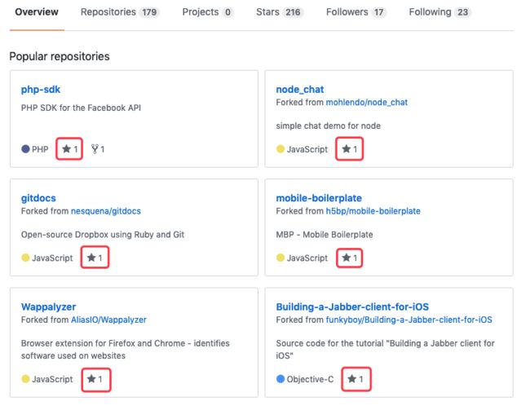The width and height of the screenshot is (530, 410).
Task: Go to the Following tab
Action: coord(439,12)
